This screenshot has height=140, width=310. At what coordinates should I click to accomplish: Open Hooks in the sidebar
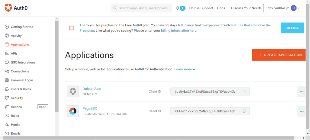[15, 125]
